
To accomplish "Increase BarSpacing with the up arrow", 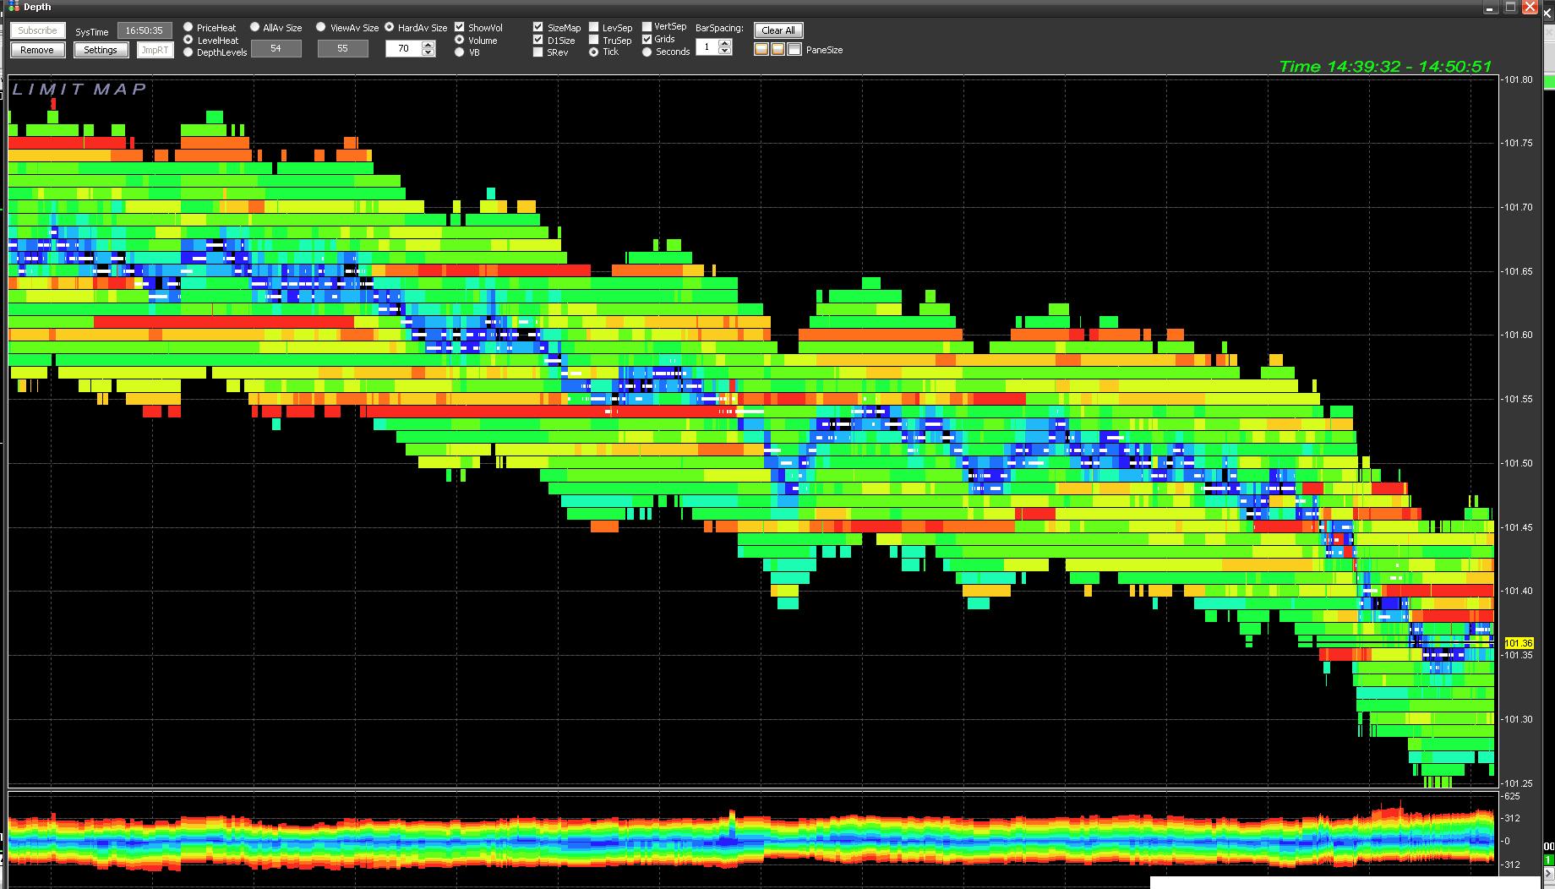I will click(x=724, y=43).
